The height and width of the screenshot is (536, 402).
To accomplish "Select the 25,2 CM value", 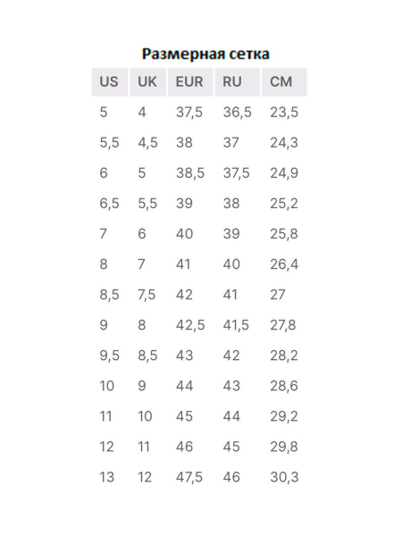I will point(284,204).
